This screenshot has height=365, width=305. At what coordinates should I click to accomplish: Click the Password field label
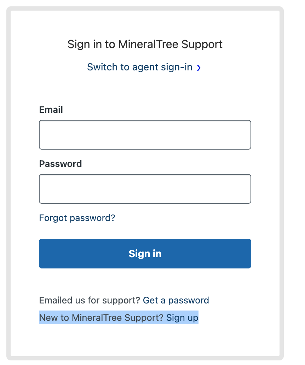click(61, 164)
